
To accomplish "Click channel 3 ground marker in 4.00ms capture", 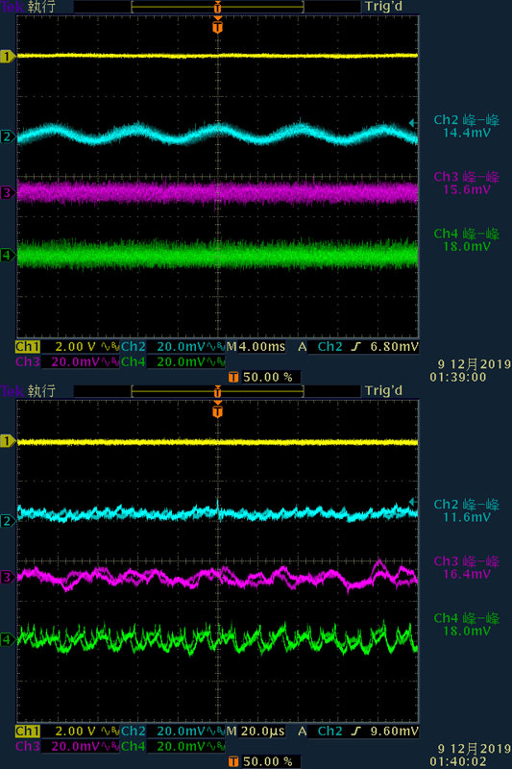I will pyautogui.click(x=7, y=193).
